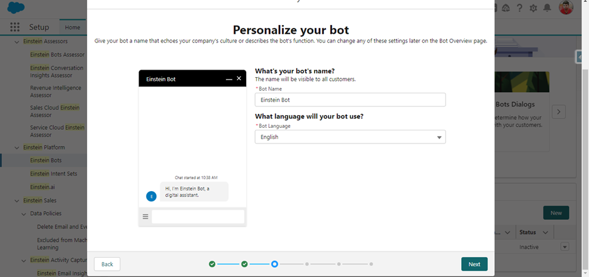Open Excluded from Machine Learning item
Image resolution: width=589 pixels, height=277 pixels.
62,244
